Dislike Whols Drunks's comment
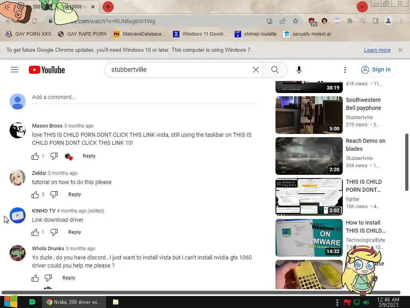The image size is (410, 308). (48, 278)
